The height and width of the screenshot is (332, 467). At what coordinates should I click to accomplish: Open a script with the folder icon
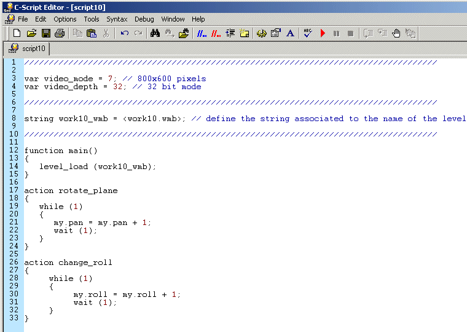[x=31, y=33]
